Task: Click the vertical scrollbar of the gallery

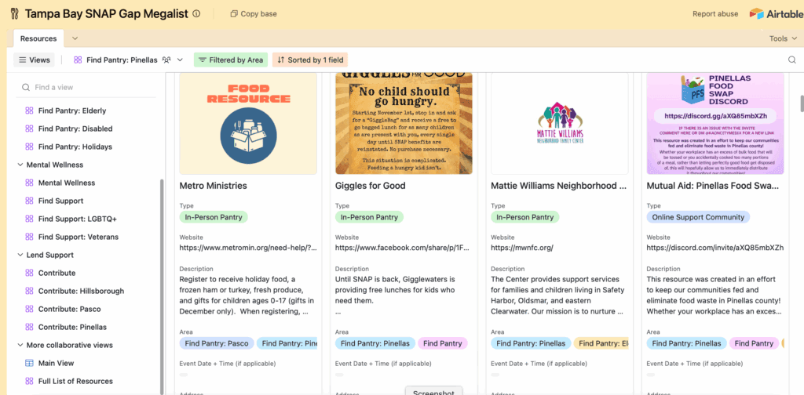Action: tap(802, 103)
